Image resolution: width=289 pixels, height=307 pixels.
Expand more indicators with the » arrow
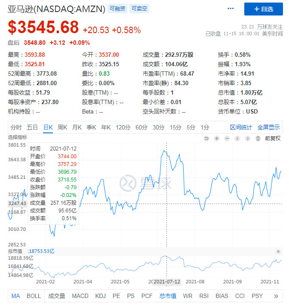[x=276, y=296]
